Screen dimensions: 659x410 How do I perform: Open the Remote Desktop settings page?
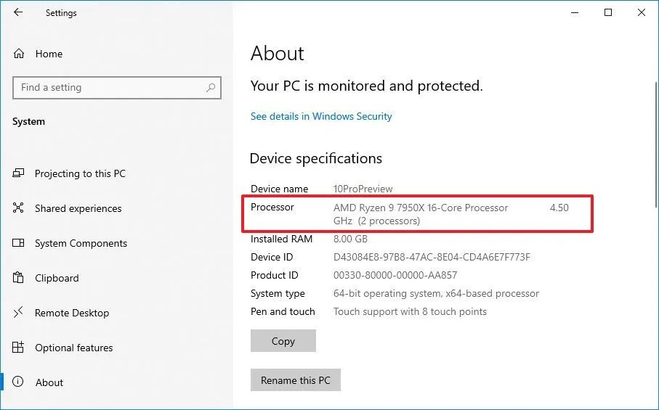click(72, 313)
